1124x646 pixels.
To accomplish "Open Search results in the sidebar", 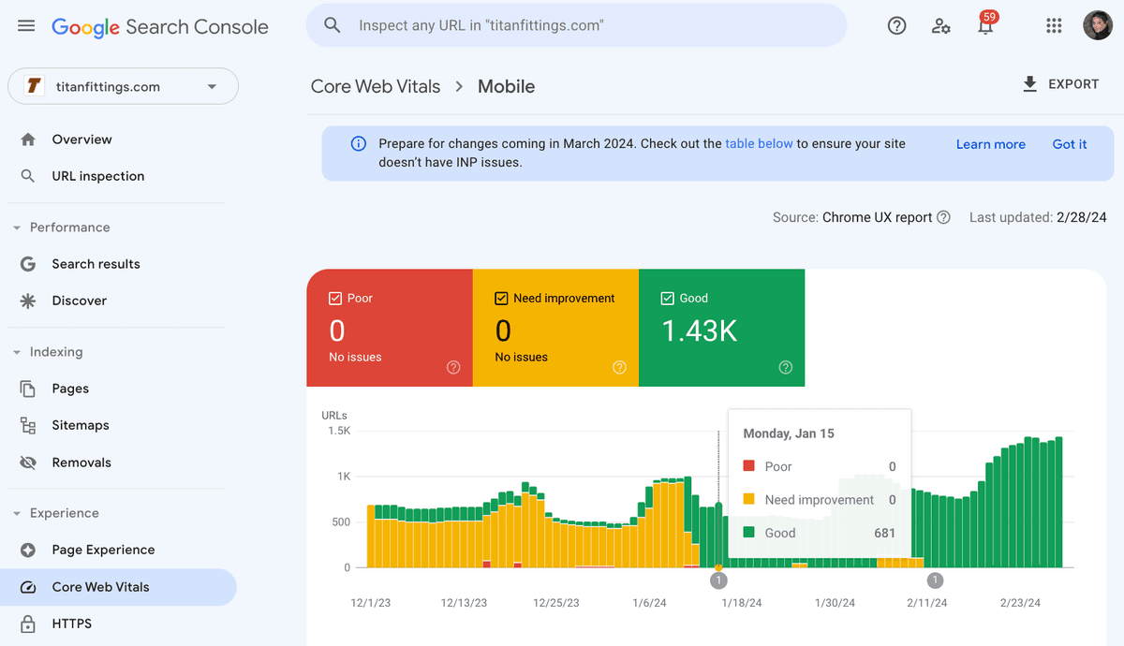I will click(96, 264).
